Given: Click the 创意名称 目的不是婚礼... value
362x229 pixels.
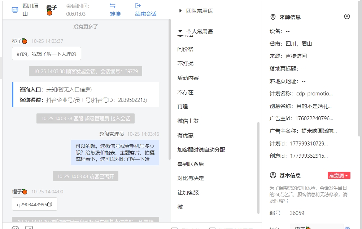Looking at the screenshot, I should tap(314, 106).
